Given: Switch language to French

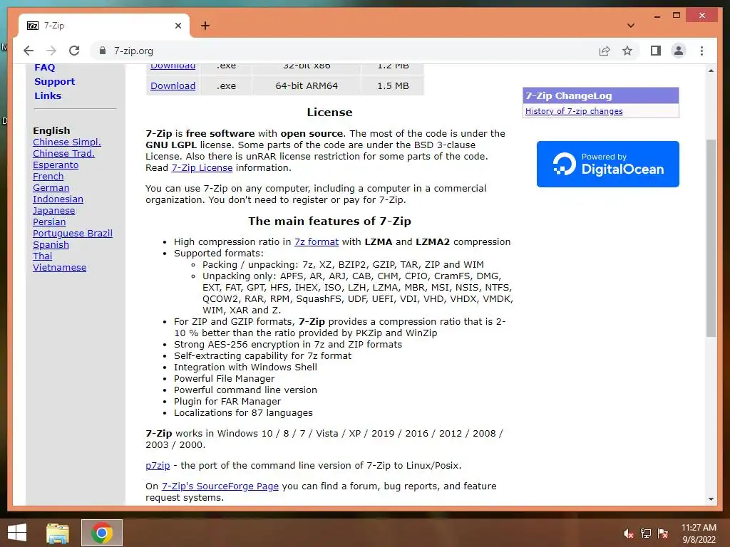Looking at the screenshot, I should point(48,177).
